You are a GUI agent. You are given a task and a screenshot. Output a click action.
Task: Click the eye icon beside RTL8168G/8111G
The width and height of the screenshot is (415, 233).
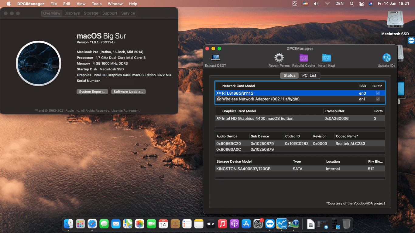218,93
